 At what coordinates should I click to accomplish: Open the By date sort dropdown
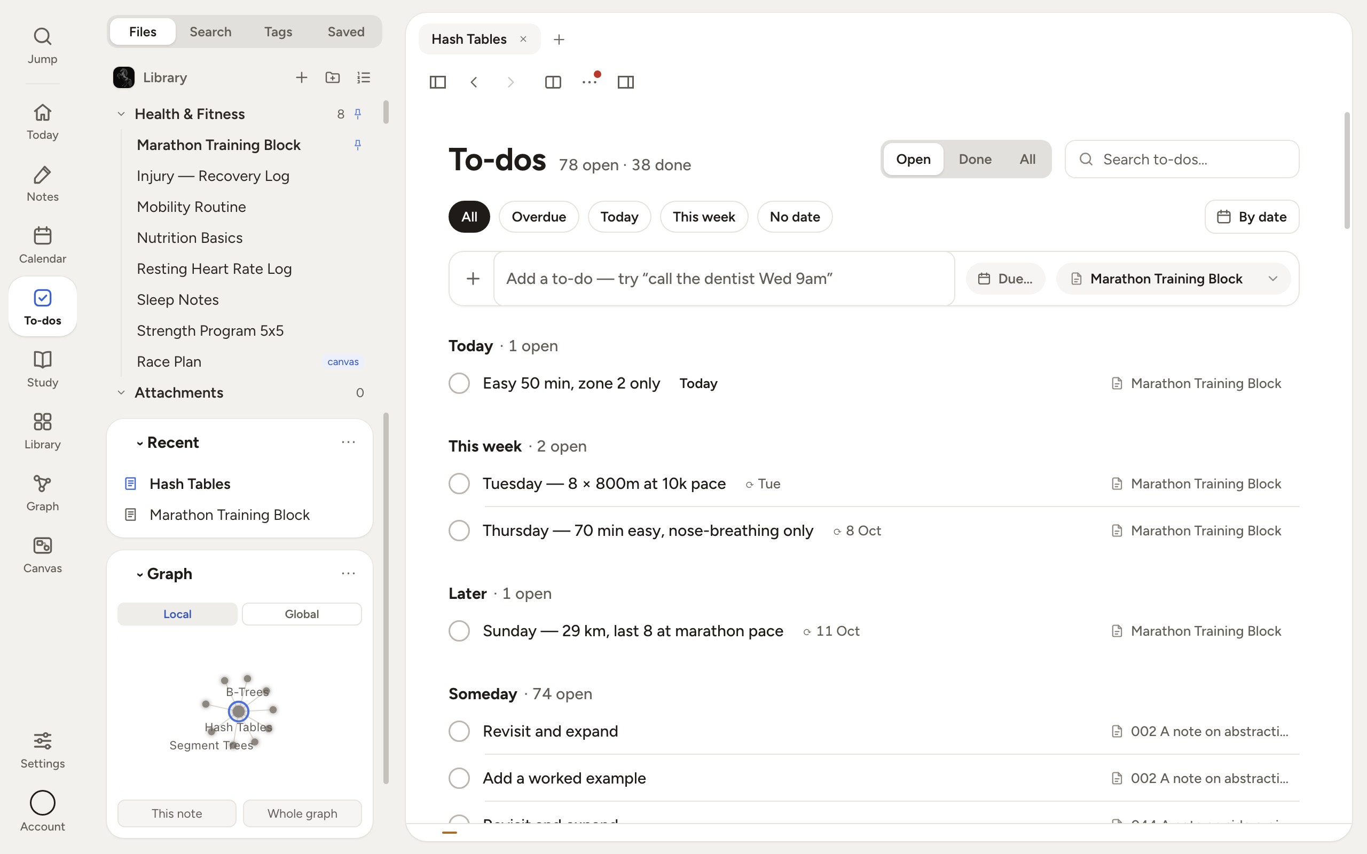tap(1252, 217)
